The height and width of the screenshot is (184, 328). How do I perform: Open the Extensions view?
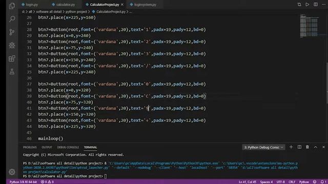pos(12,59)
